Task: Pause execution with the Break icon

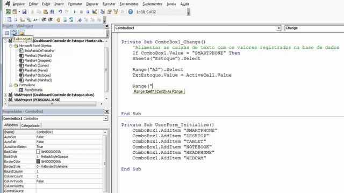Action: pyautogui.click(x=81, y=12)
